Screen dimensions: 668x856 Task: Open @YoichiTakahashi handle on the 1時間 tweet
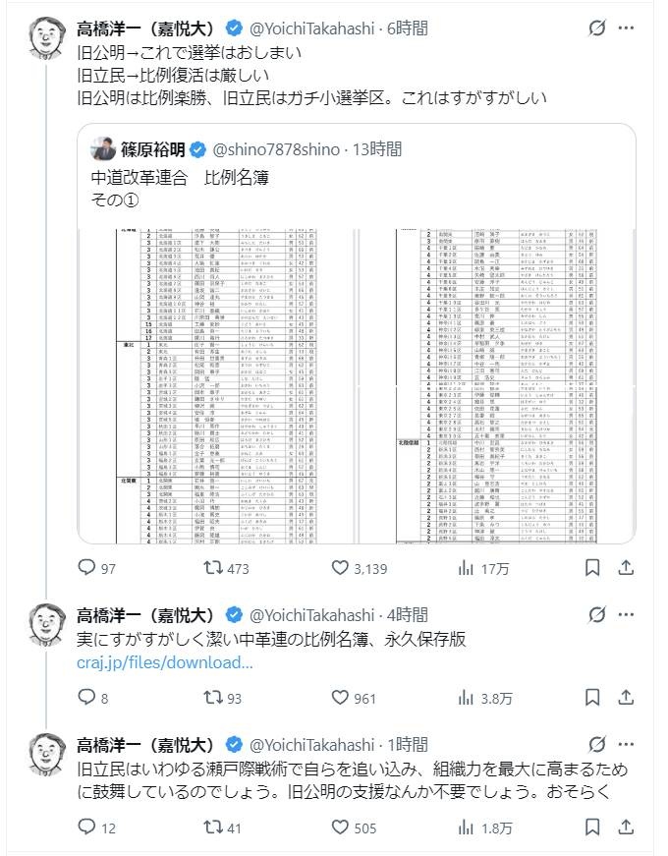pyautogui.click(x=313, y=745)
